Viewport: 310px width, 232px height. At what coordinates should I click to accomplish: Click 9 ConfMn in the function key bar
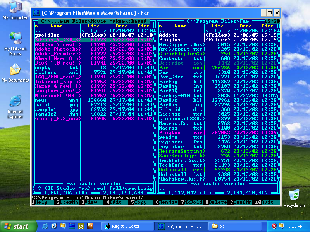[241, 202]
